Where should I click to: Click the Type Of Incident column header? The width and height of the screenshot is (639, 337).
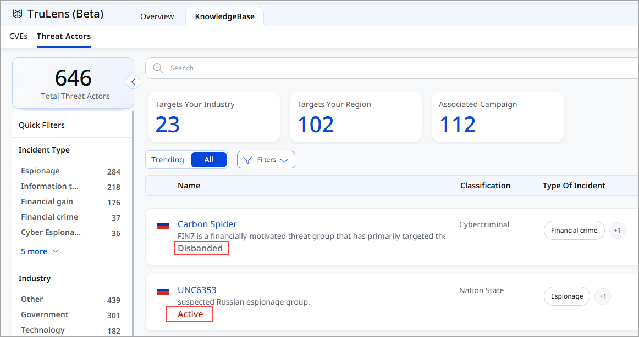point(574,186)
